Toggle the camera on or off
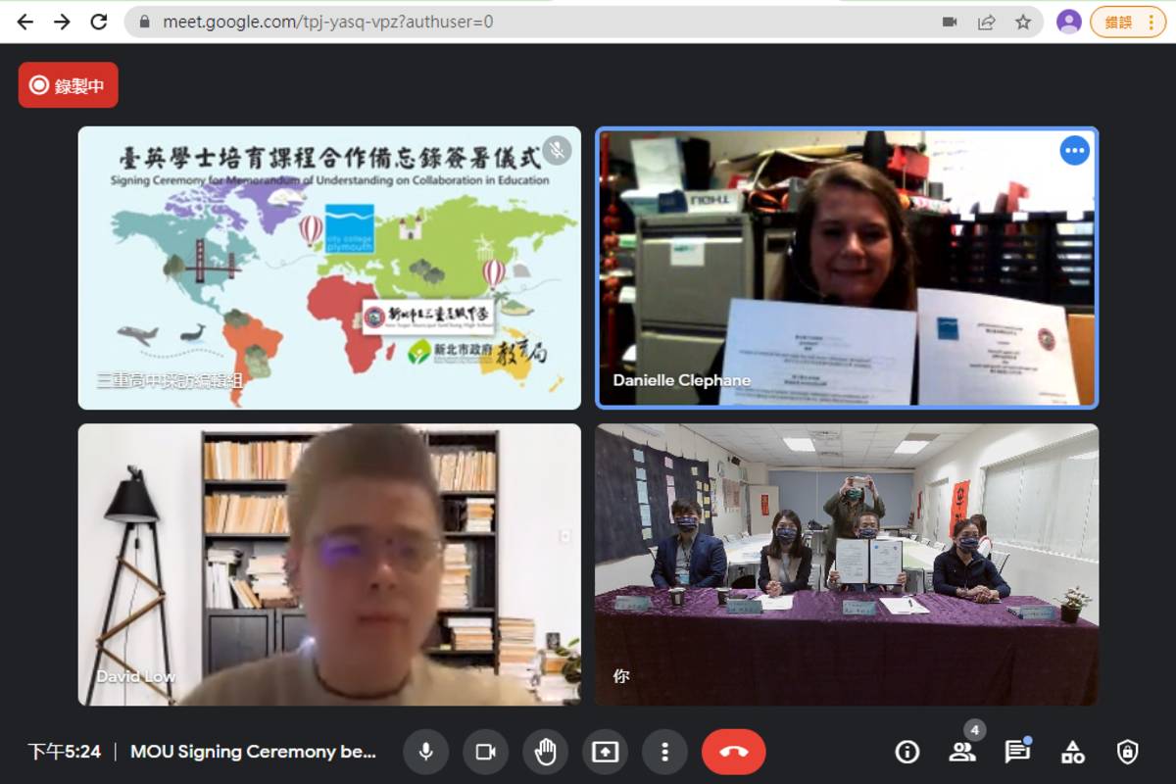Image resolution: width=1176 pixels, height=784 pixels. (x=486, y=752)
